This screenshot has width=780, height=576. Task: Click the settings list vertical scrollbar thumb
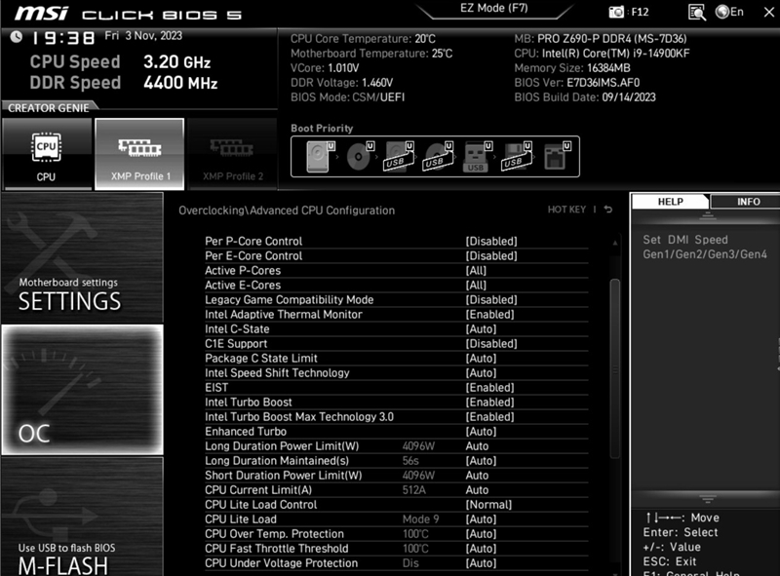coord(615,368)
